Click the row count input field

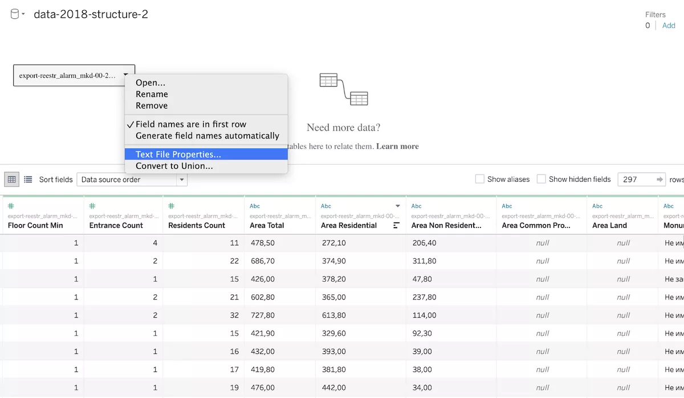click(x=636, y=179)
